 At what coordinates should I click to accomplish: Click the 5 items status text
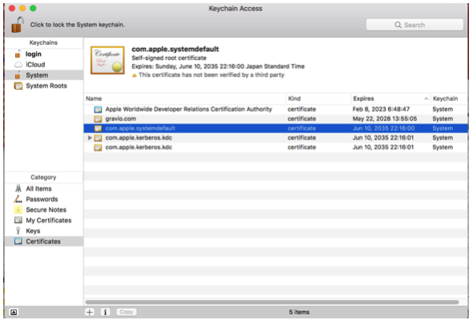299,312
